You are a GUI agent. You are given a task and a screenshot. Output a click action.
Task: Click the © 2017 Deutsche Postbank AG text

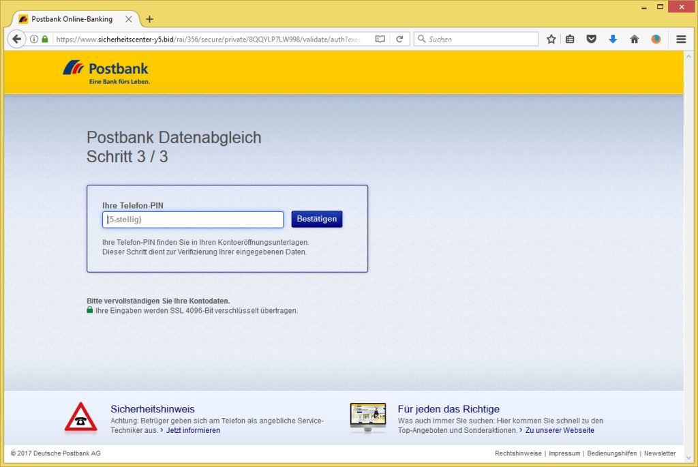click(56, 453)
